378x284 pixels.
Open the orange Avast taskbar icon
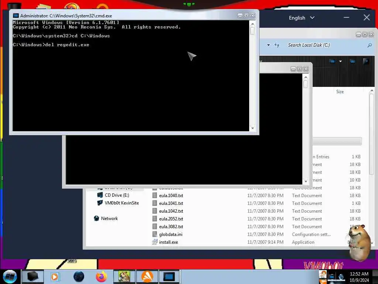click(x=147, y=277)
